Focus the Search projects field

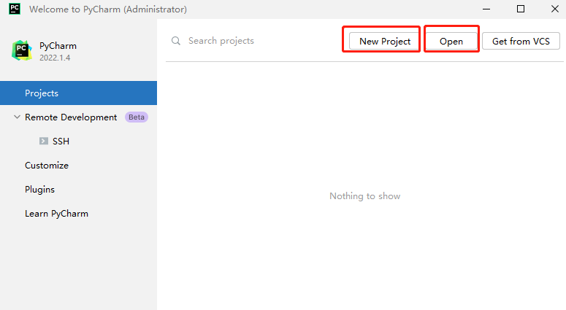221,41
